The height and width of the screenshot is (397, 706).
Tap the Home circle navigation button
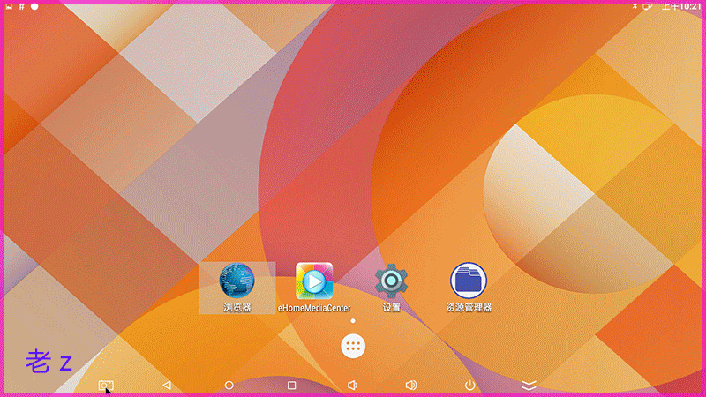(x=229, y=386)
